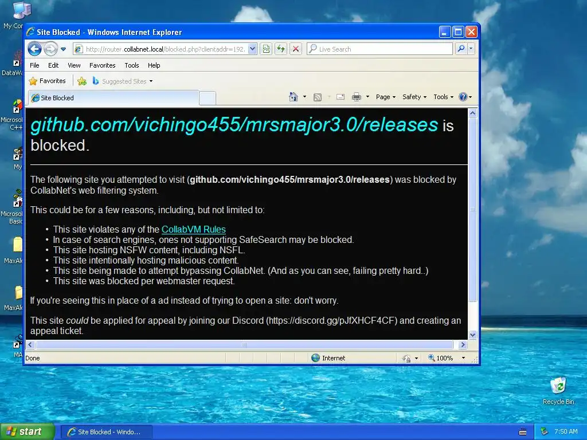587x440 pixels.
Task: Select the Site Blocked tab
Action: click(x=114, y=98)
